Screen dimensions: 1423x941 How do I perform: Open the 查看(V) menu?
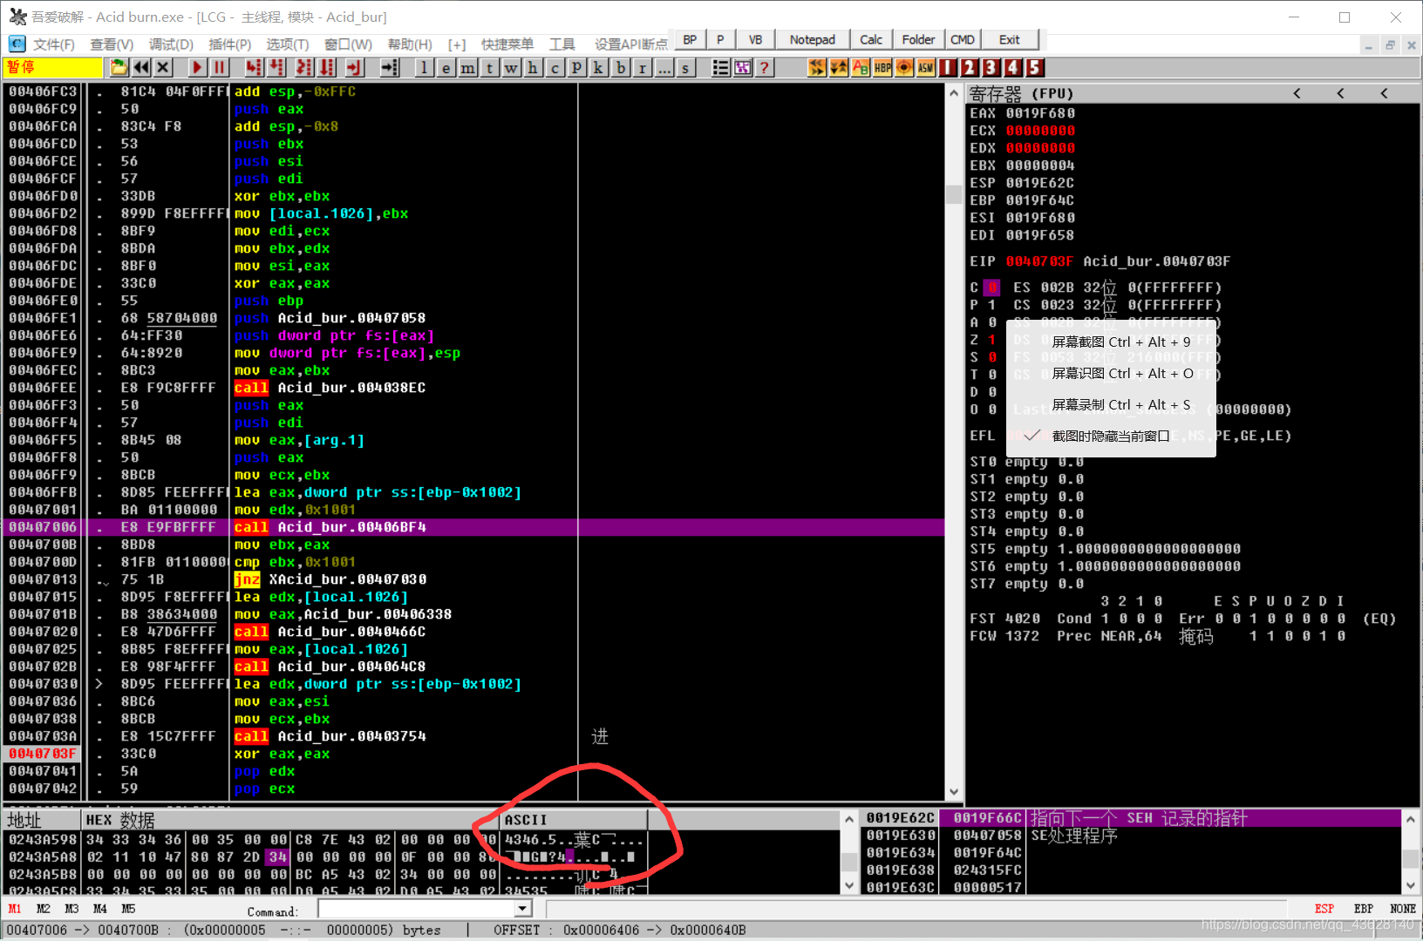pyautogui.click(x=112, y=44)
